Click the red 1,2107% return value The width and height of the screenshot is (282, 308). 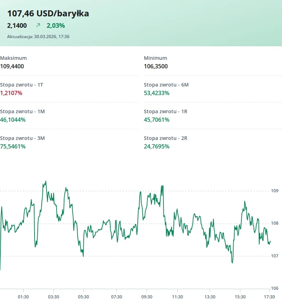click(11, 93)
